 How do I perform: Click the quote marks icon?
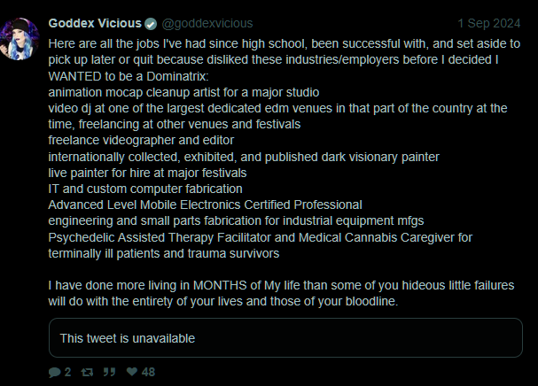pos(111,372)
